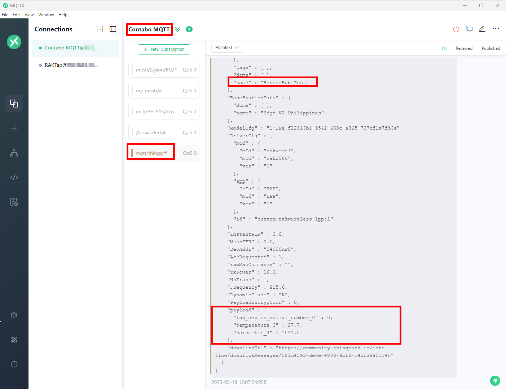Click the "TxPower" : 16.0 line
Screen dimensions: 506x389
tap(252, 272)
